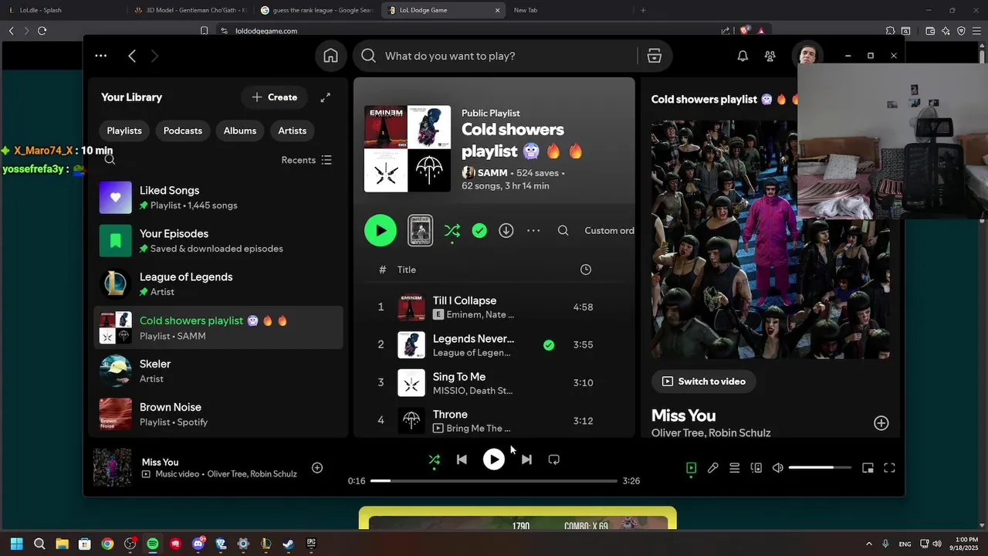
Task: Open Discord from the taskbar
Action: [x=198, y=544]
